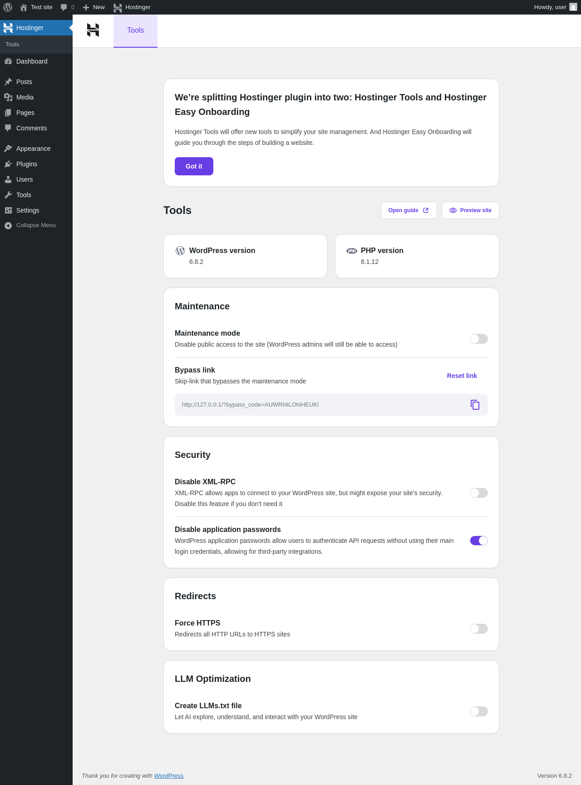Open Users sidebar menu item
The height and width of the screenshot is (785, 581).
coord(36,179)
